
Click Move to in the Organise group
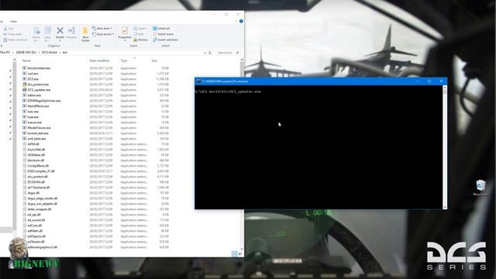click(36, 34)
